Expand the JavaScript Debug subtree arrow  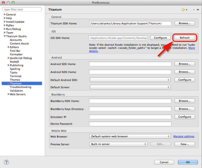coord(9,58)
